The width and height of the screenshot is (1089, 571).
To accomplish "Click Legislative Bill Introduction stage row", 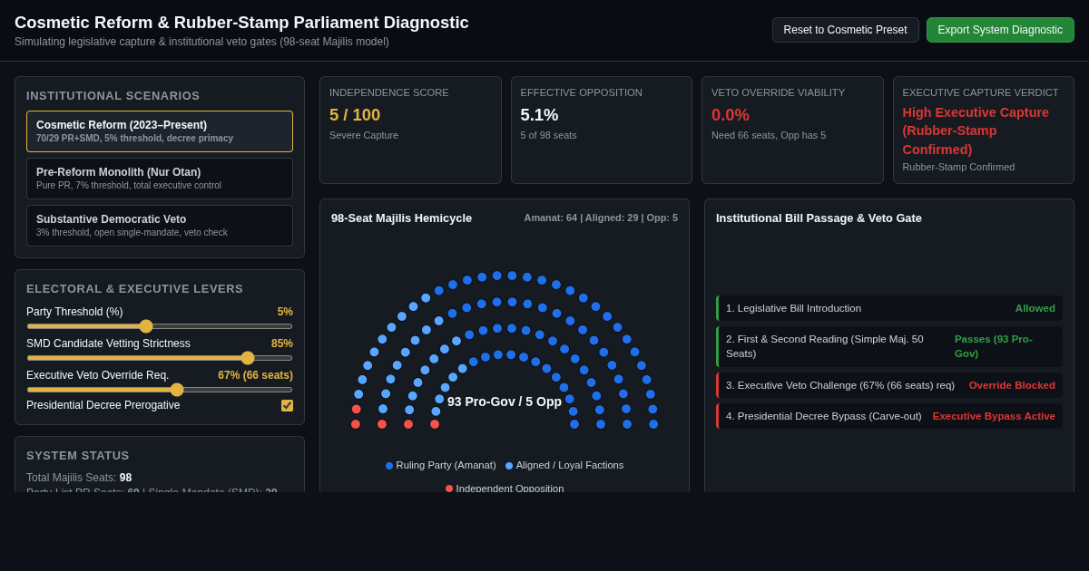I will (889, 308).
